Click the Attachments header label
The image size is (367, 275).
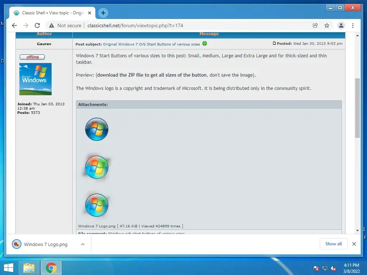[93, 105]
